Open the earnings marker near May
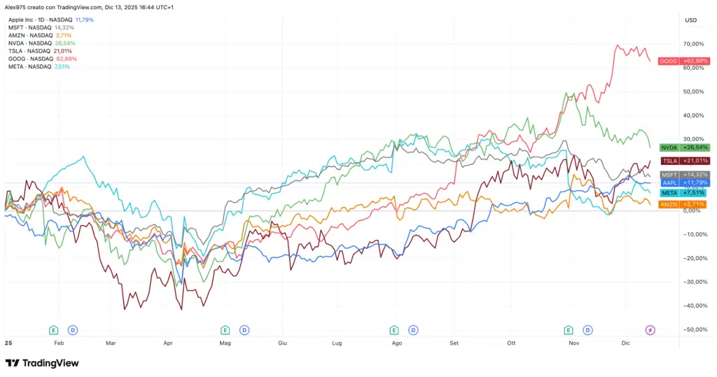 click(225, 329)
